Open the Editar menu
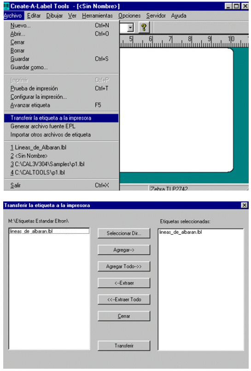The height and width of the screenshot is (371, 251). 34,16
